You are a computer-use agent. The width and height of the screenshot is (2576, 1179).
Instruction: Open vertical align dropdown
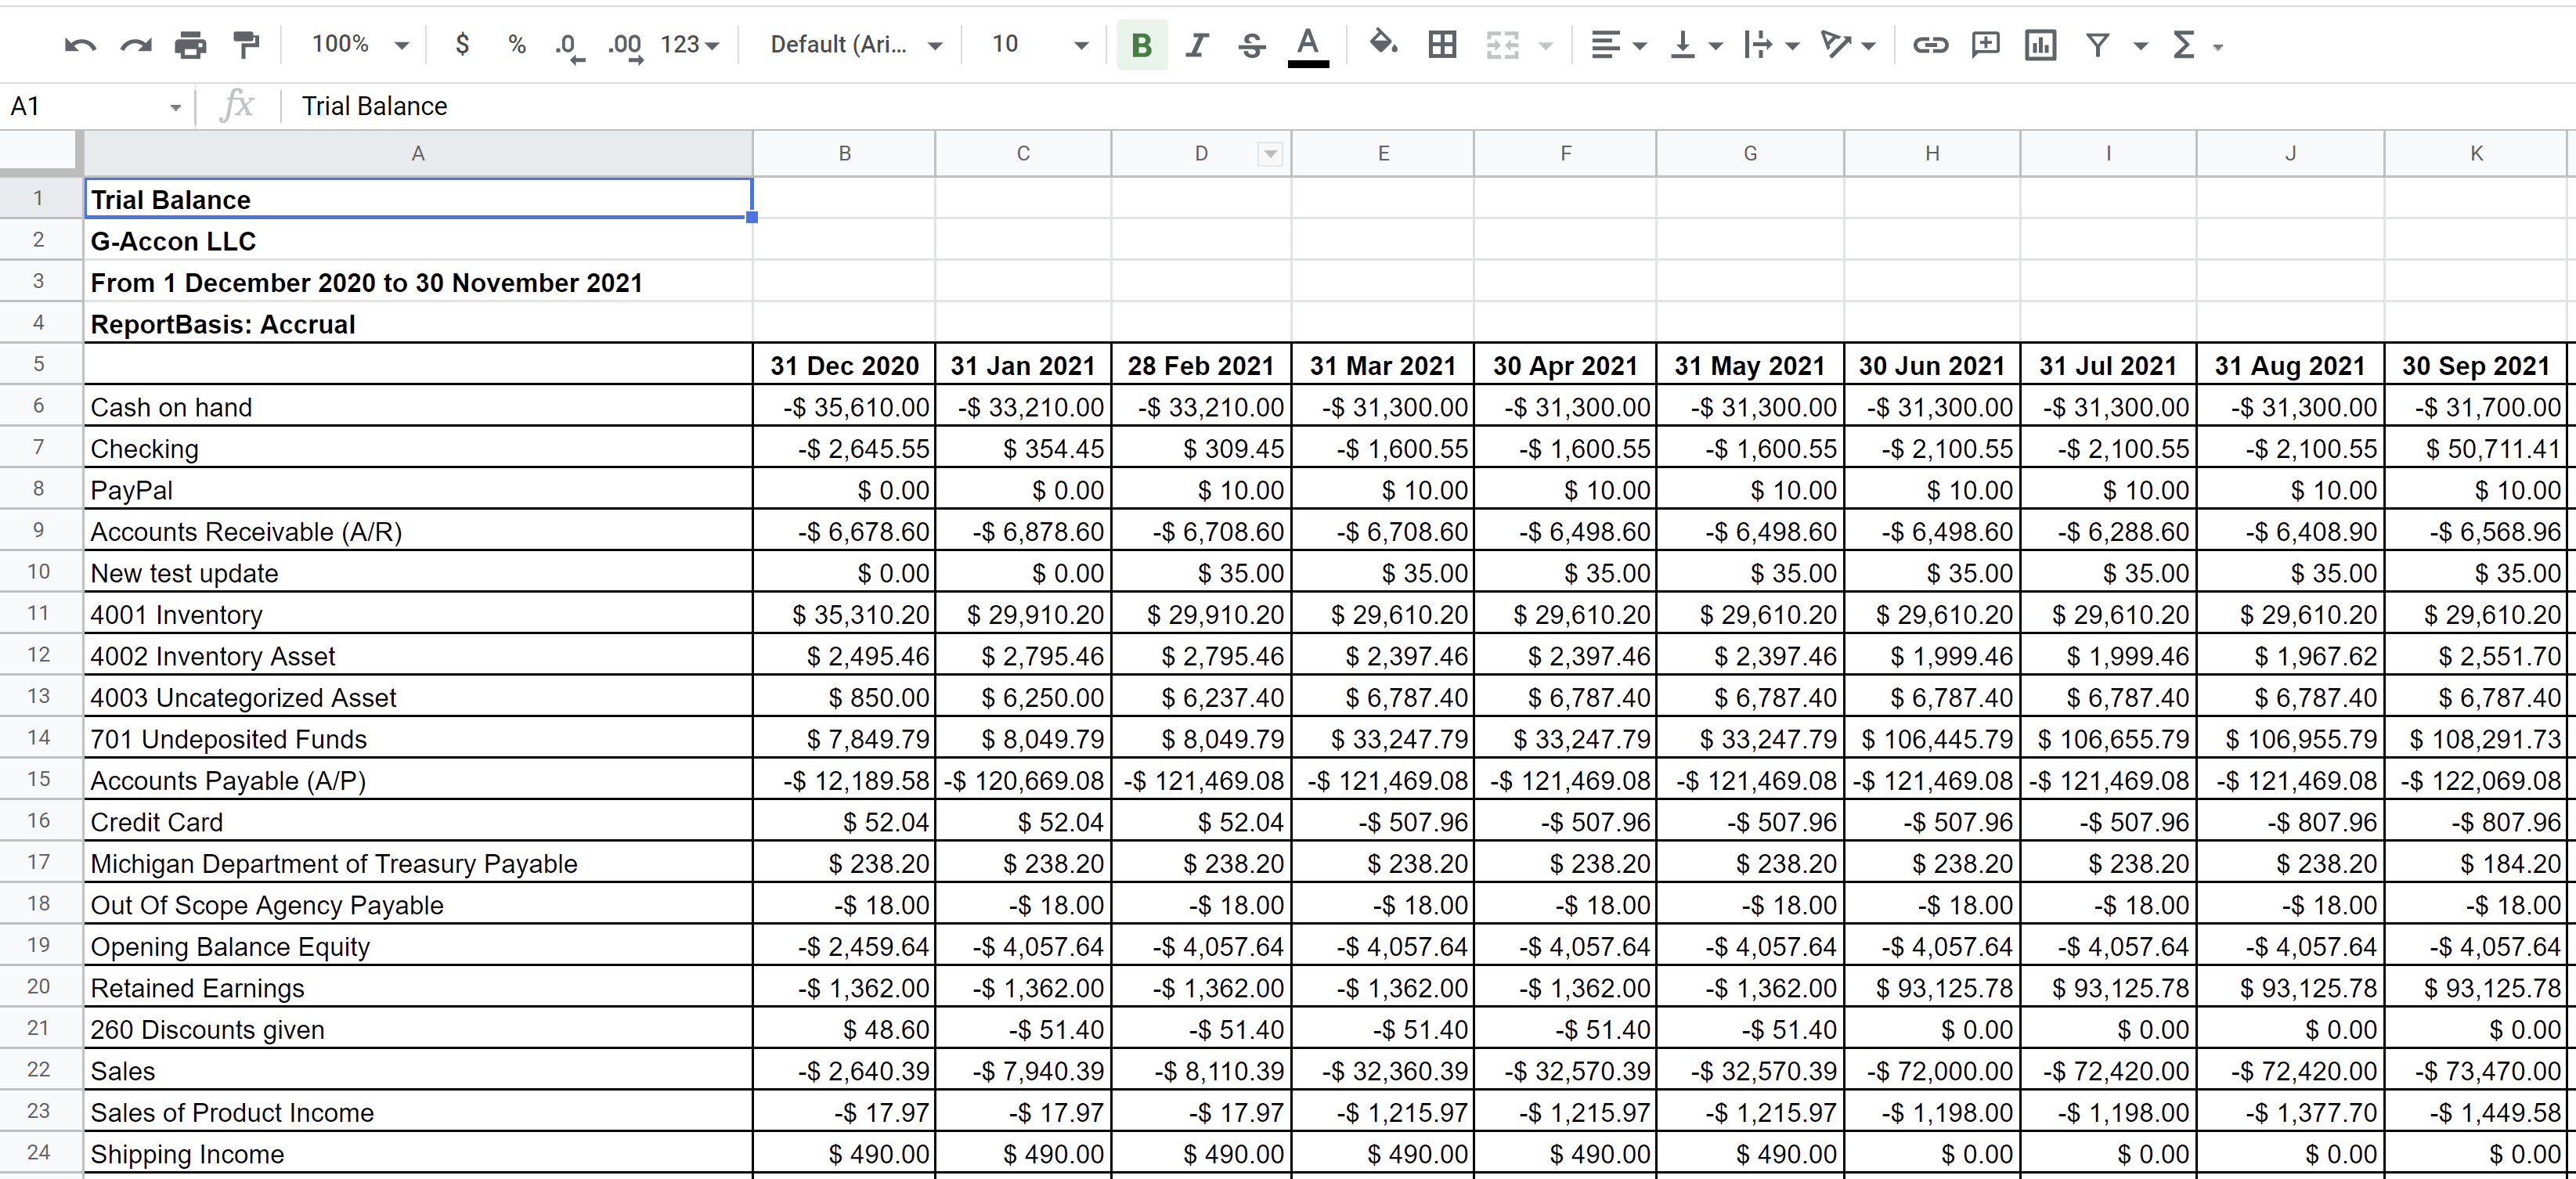pyautogui.click(x=1695, y=45)
